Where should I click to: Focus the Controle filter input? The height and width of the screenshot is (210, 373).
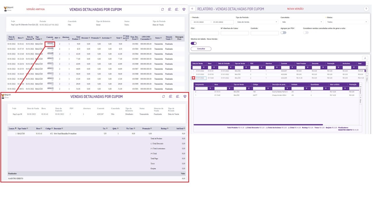[265, 33]
